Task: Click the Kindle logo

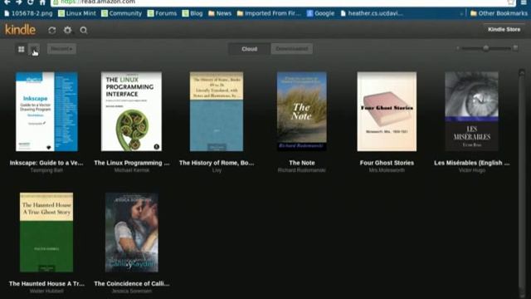Action: (x=20, y=30)
